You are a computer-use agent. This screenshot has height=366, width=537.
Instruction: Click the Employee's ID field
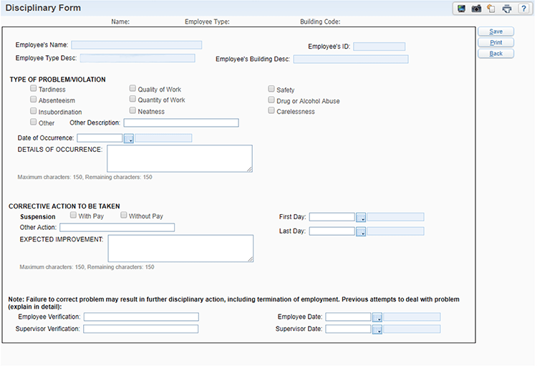(379, 47)
